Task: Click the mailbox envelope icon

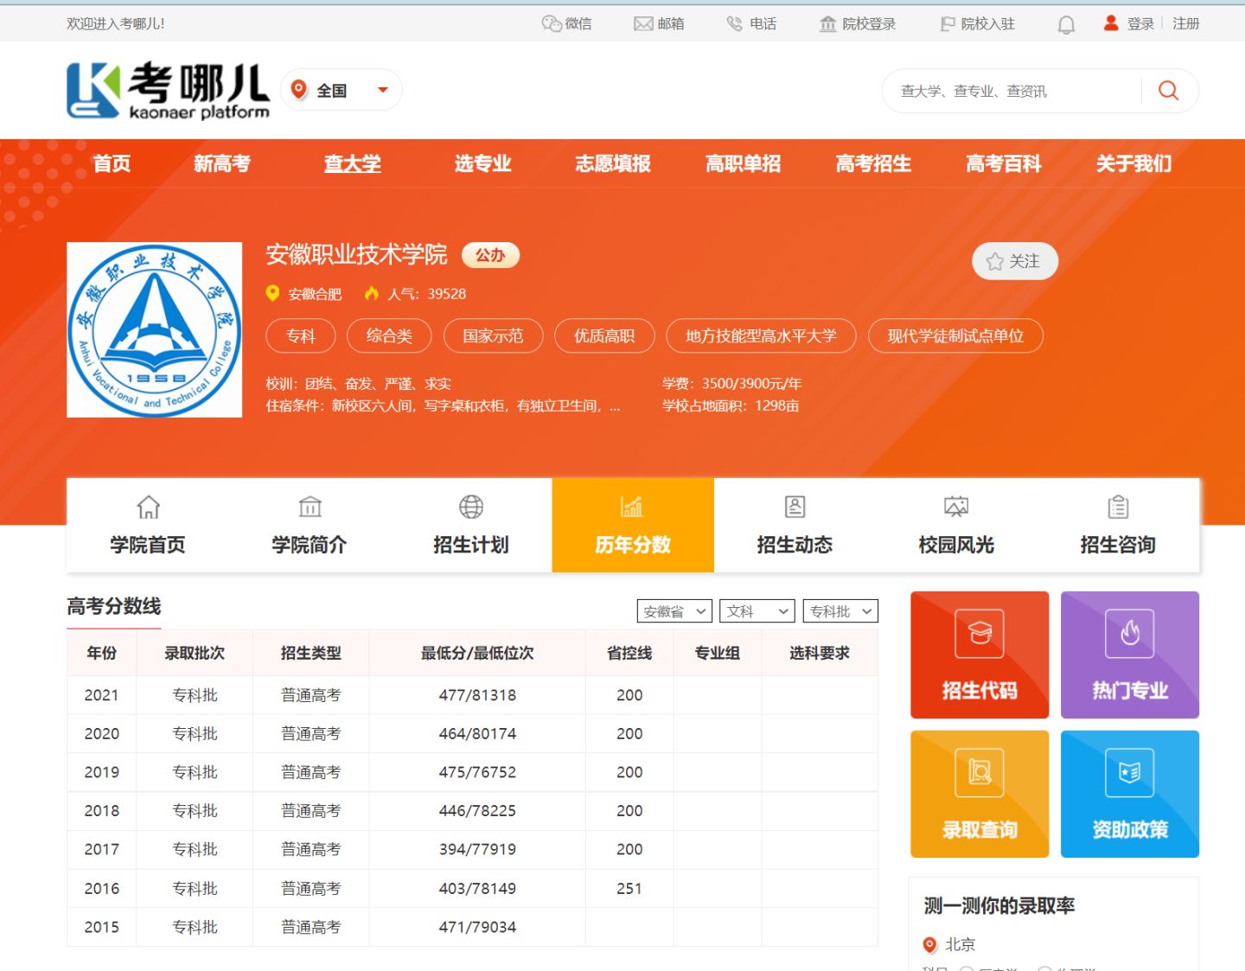Action: tap(643, 24)
